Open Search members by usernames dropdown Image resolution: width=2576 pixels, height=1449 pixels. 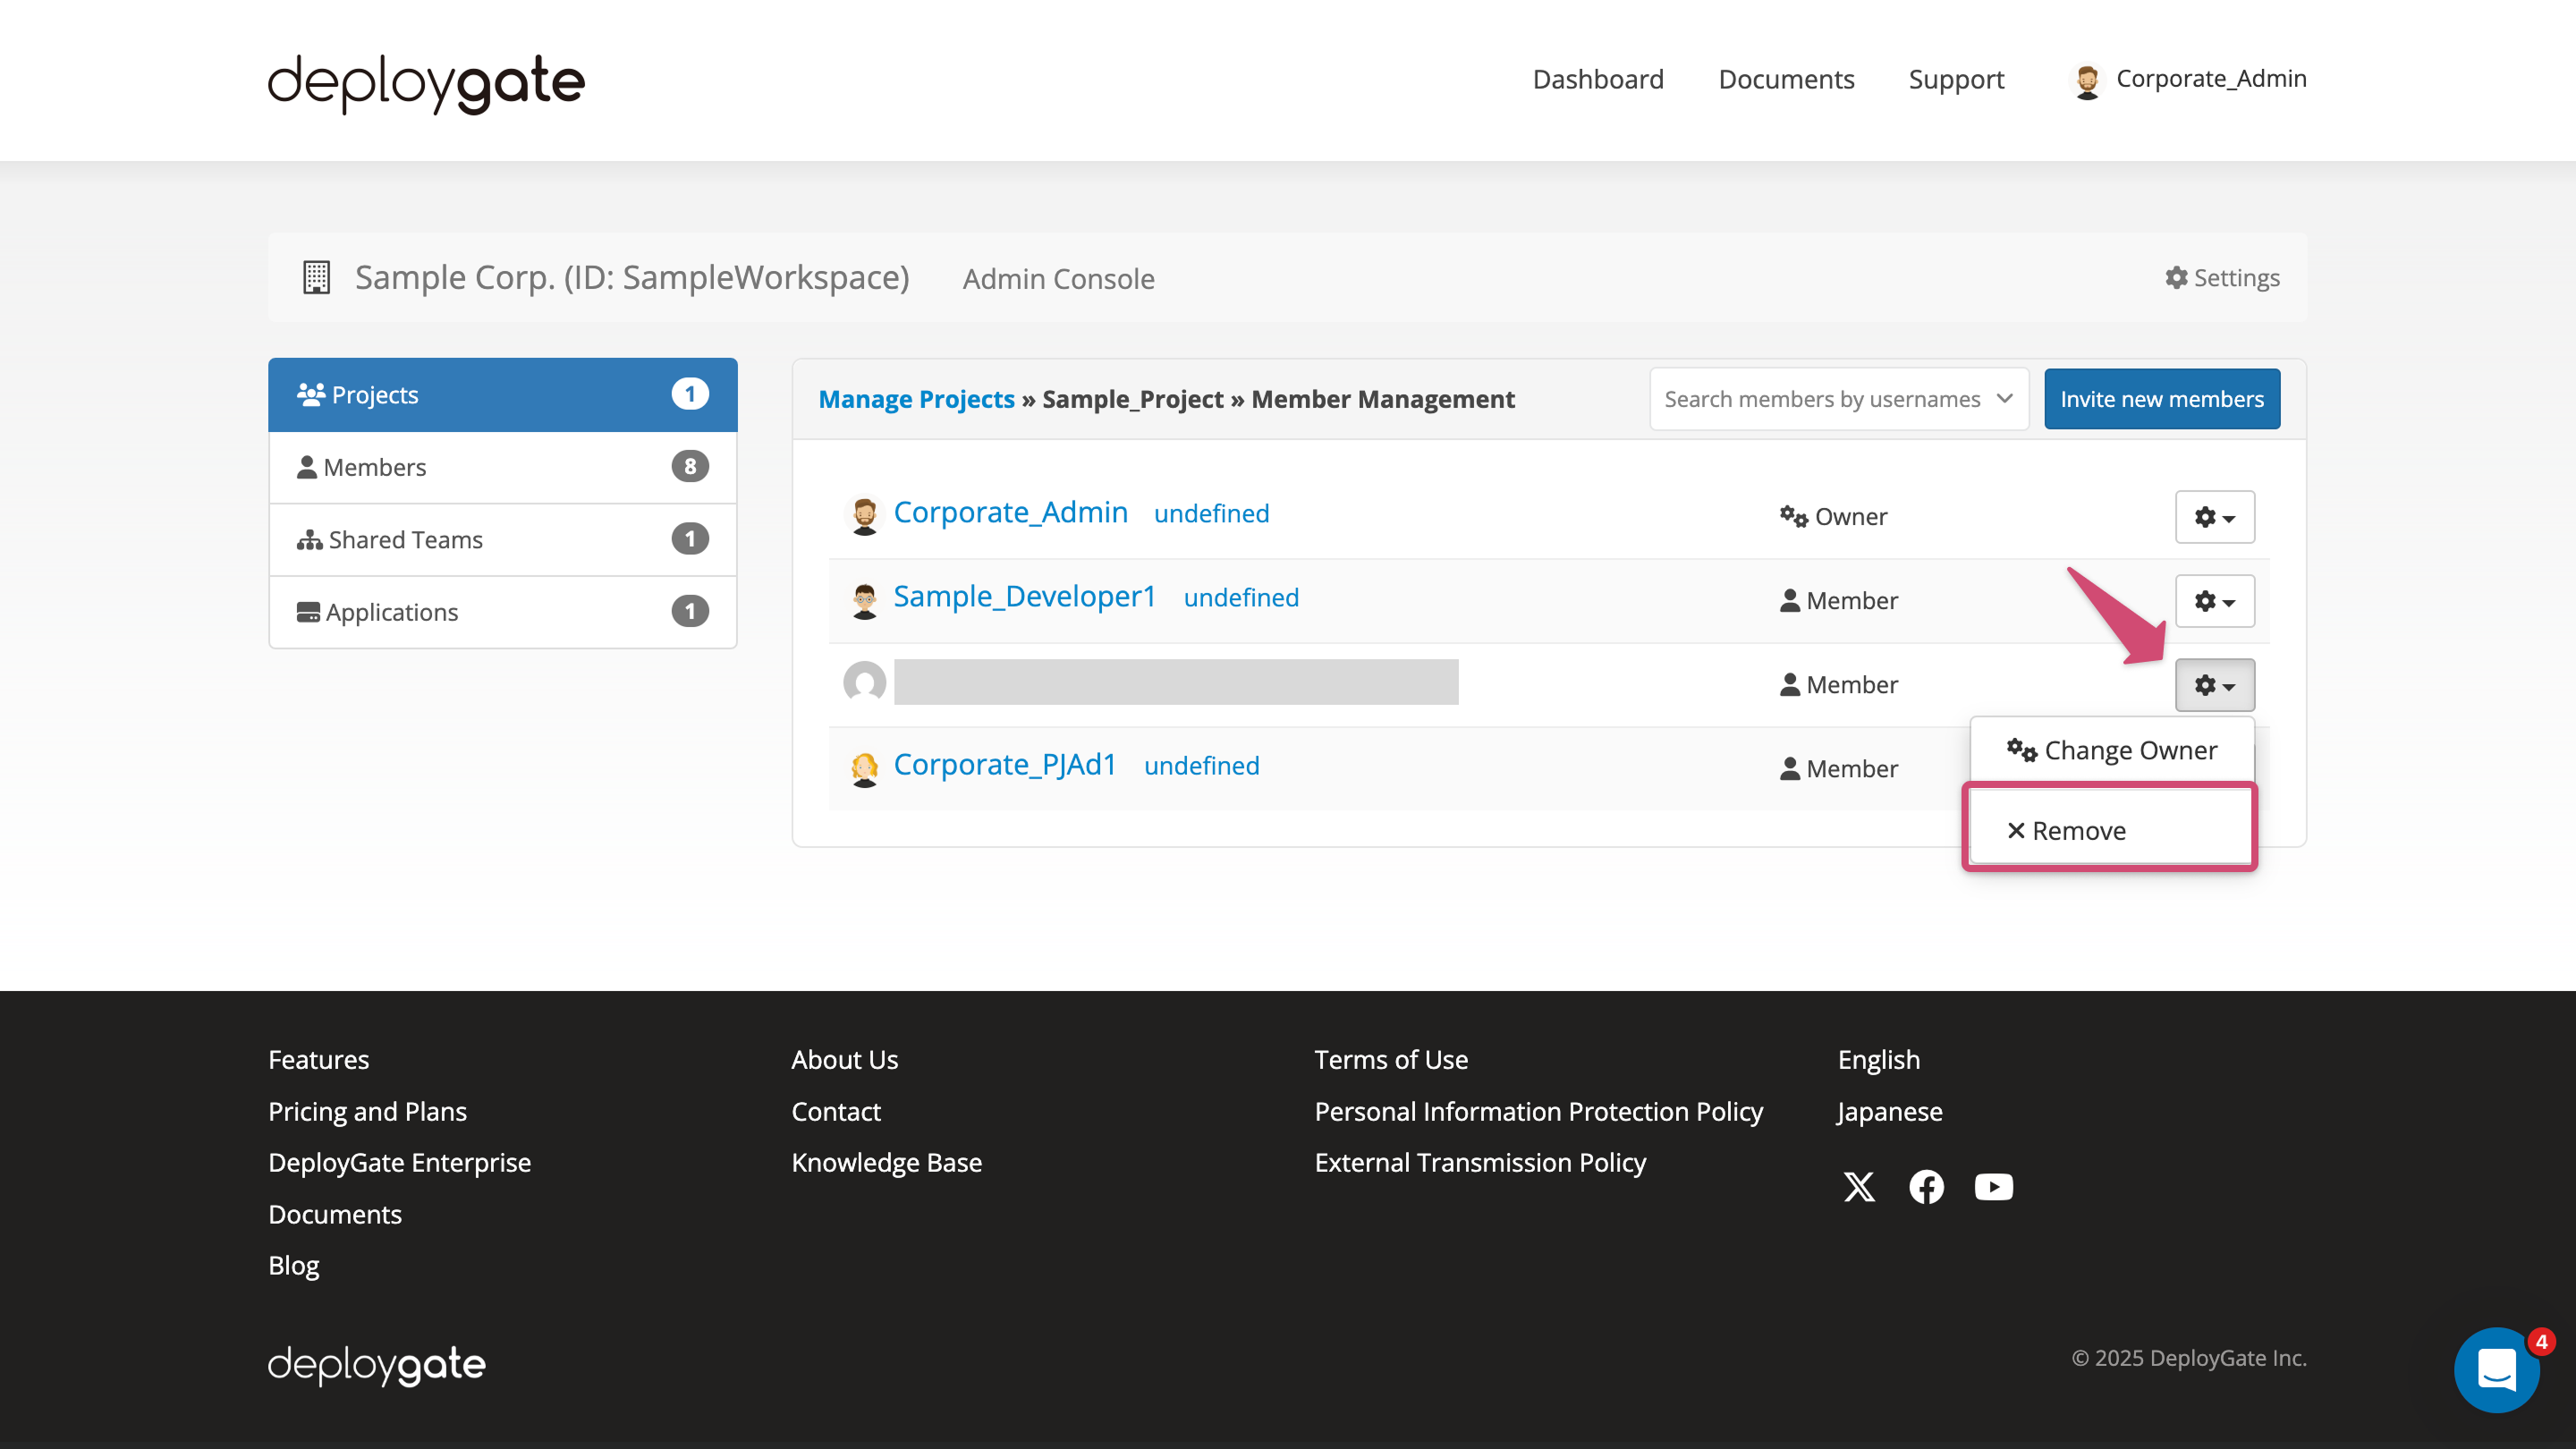point(1839,398)
